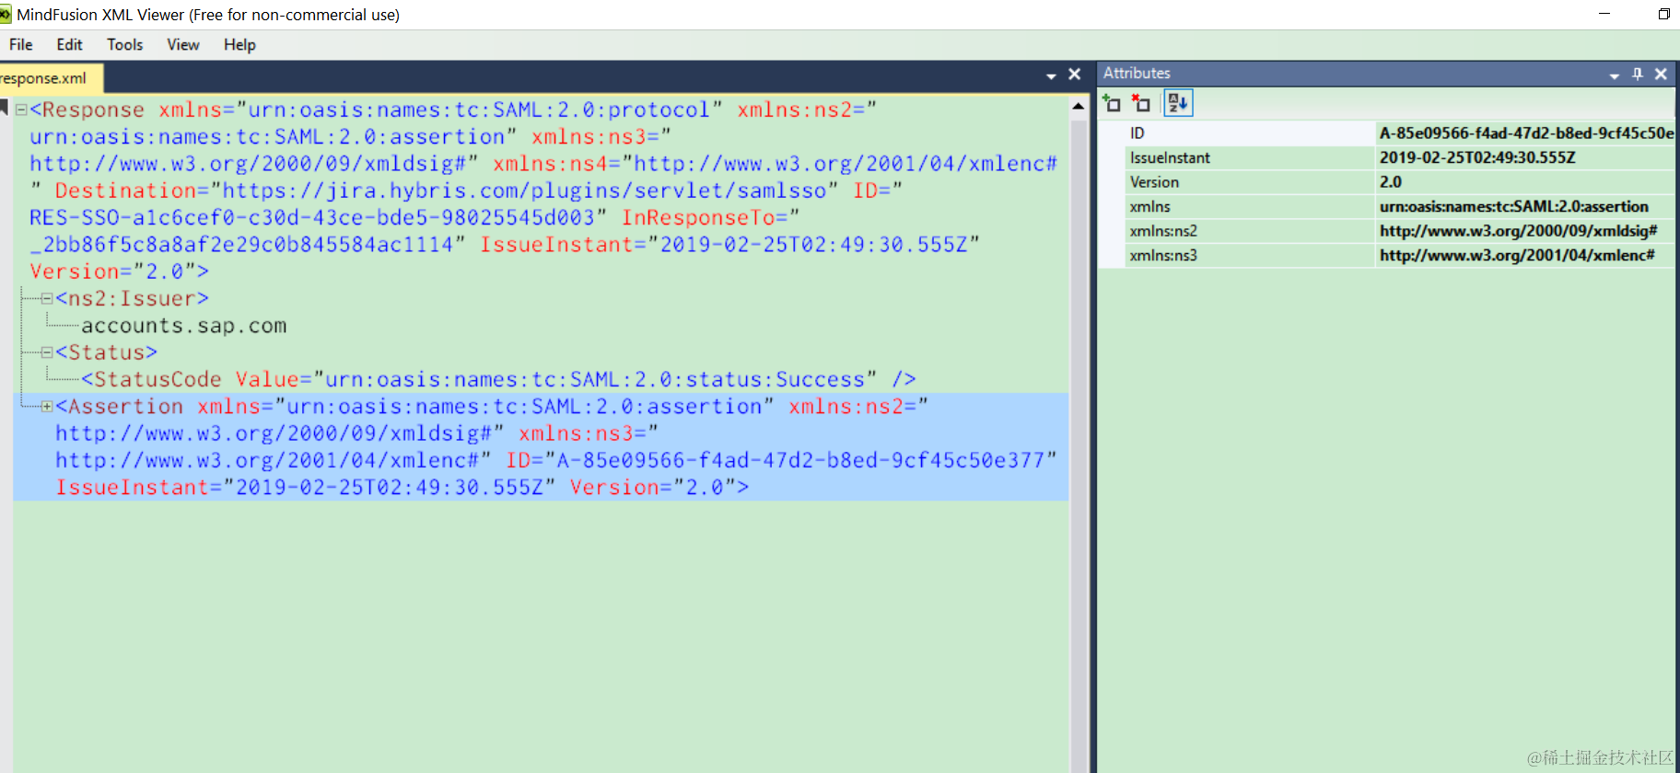Open the Help menu
The width and height of the screenshot is (1680, 773).
(239, 44)
